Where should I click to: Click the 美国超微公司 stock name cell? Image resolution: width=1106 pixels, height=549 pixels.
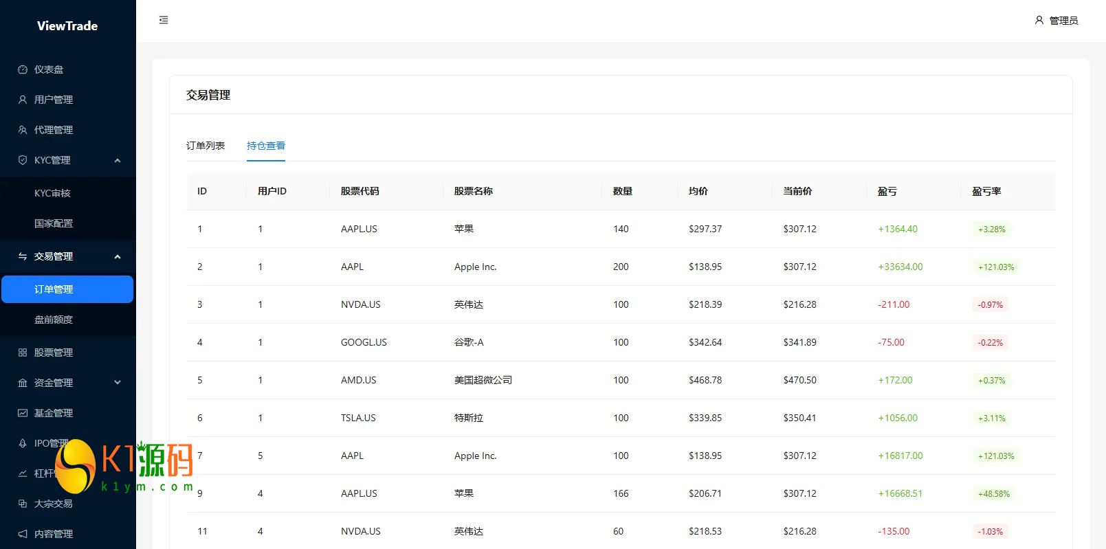coord(483,380)
